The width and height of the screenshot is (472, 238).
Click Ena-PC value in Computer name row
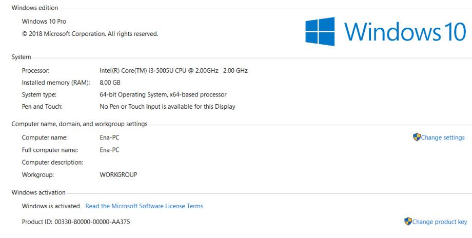109,137
